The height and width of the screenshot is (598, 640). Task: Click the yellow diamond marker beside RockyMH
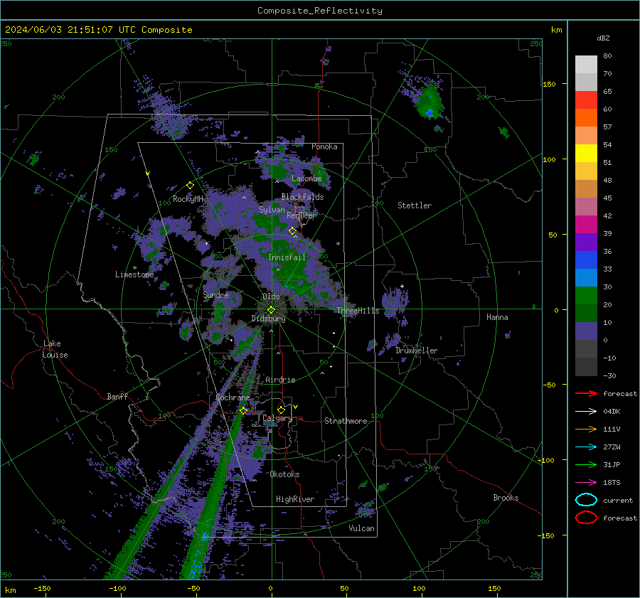click(x=190, y=186)
